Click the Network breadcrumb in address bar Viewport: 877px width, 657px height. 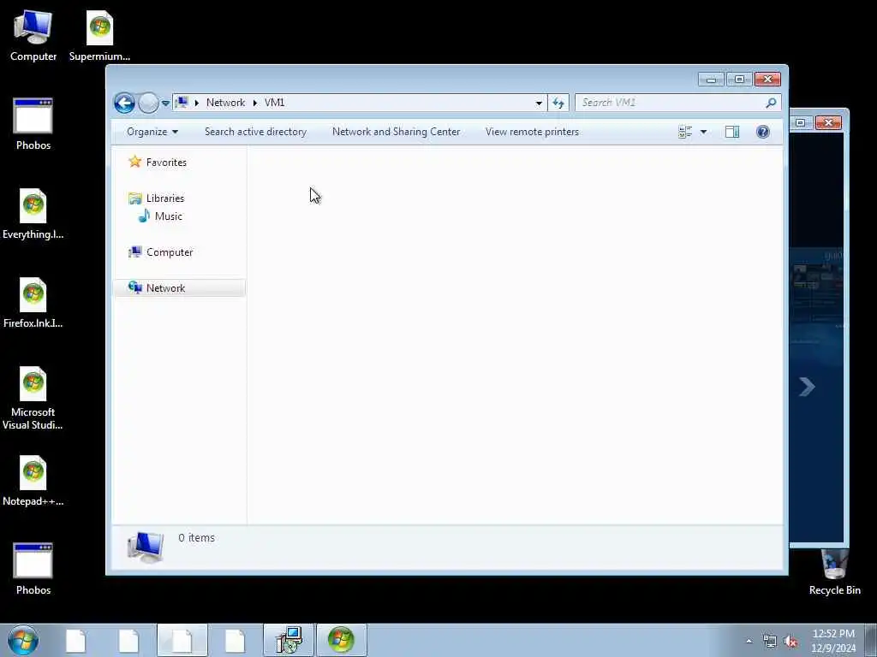[225, 103]
